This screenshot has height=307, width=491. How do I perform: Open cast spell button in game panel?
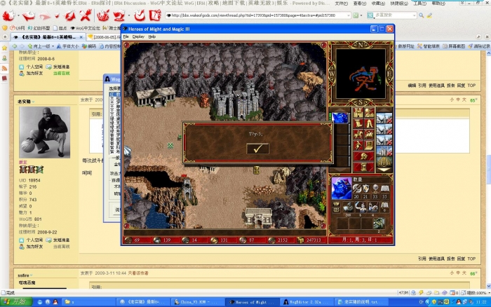(369, 135)
